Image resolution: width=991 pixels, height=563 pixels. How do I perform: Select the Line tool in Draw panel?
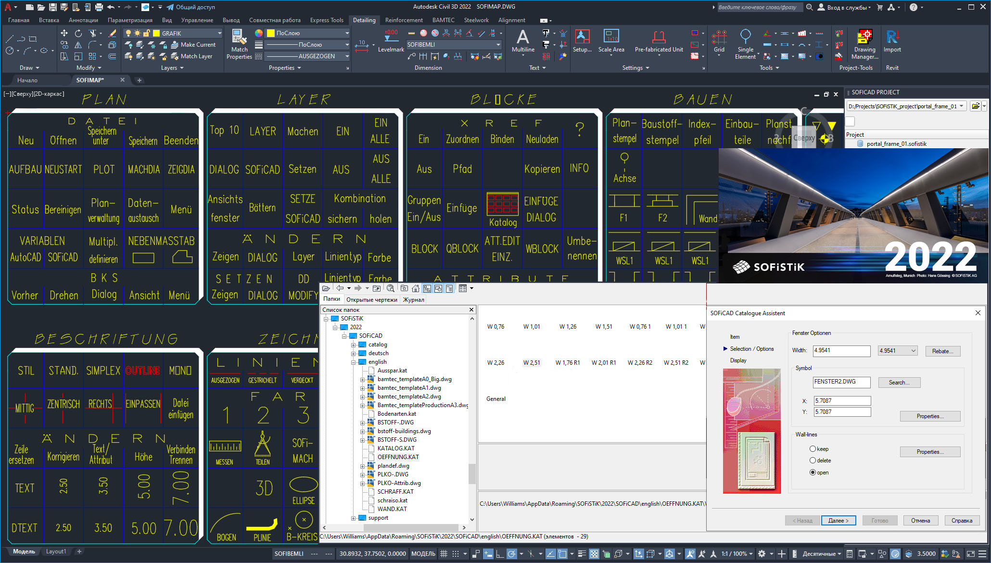pos(10,38)
